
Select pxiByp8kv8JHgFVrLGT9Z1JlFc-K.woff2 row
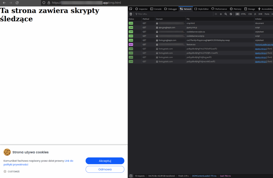click(x=200, y=53)
